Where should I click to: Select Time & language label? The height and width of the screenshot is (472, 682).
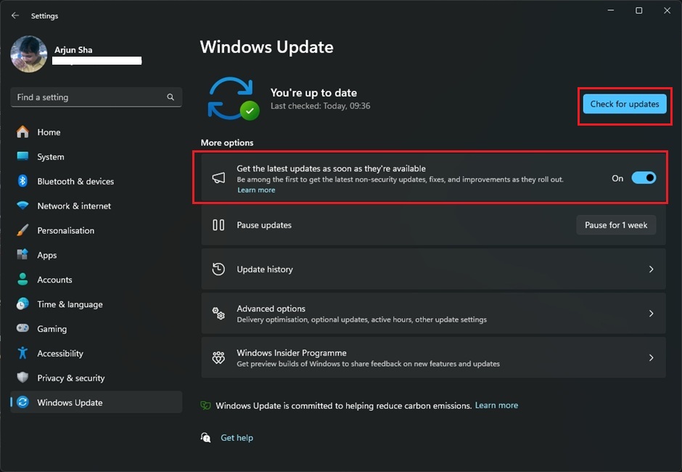point(70,304)
